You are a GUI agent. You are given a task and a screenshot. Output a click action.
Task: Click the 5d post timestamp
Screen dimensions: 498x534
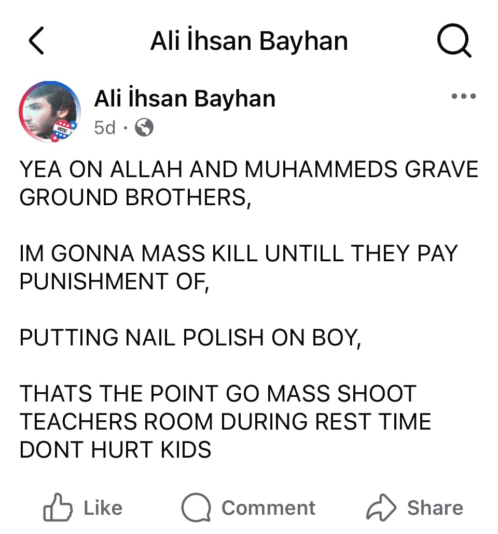coord(104,128)
